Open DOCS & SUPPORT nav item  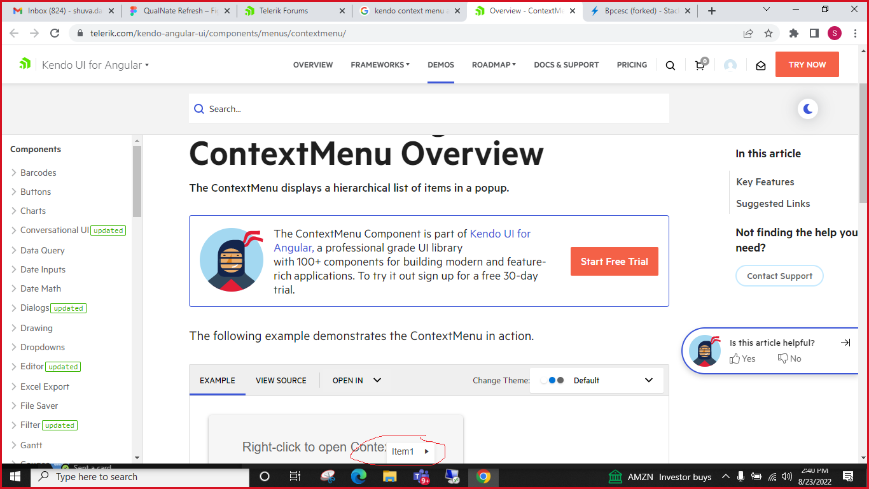click(566, 65)
